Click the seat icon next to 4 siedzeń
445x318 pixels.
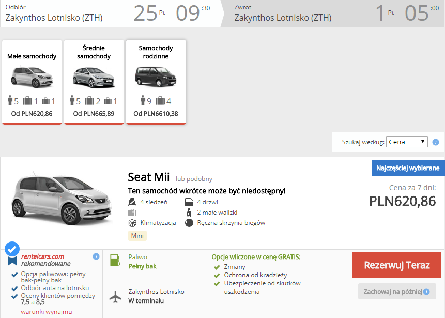click(132, 202)
